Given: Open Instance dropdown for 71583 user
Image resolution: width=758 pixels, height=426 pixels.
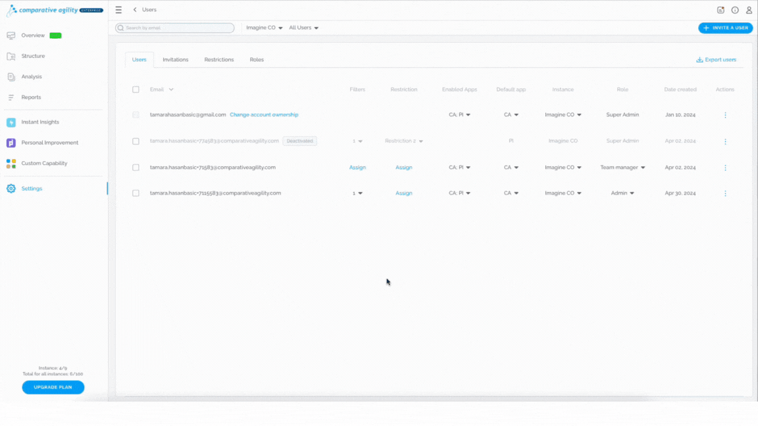Looking at the screenshot, I should click(x=563, y=168).
